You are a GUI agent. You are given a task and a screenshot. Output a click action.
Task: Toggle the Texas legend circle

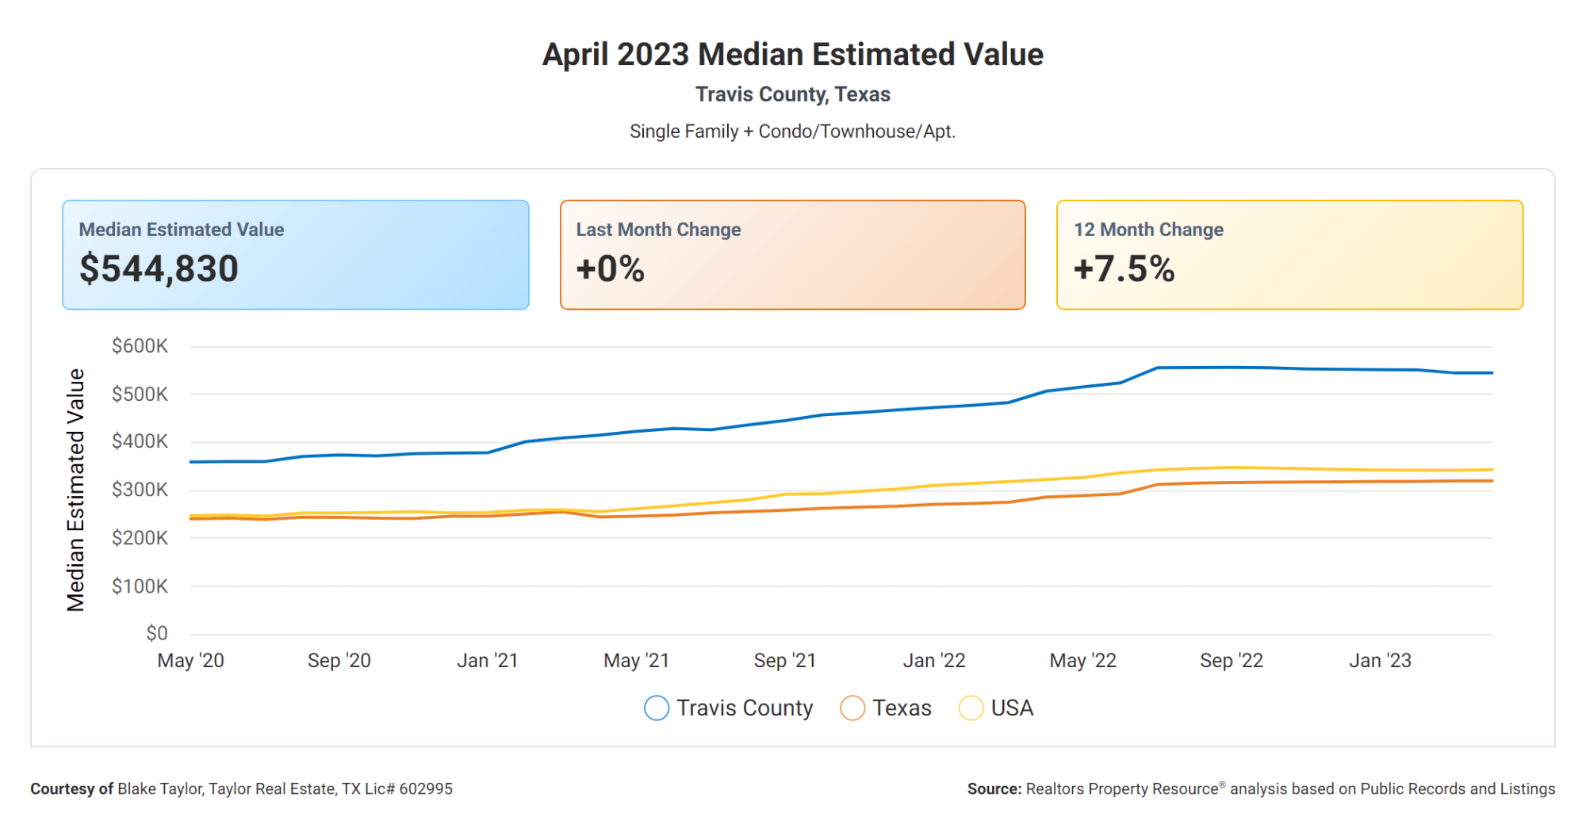tap(852, 708)
